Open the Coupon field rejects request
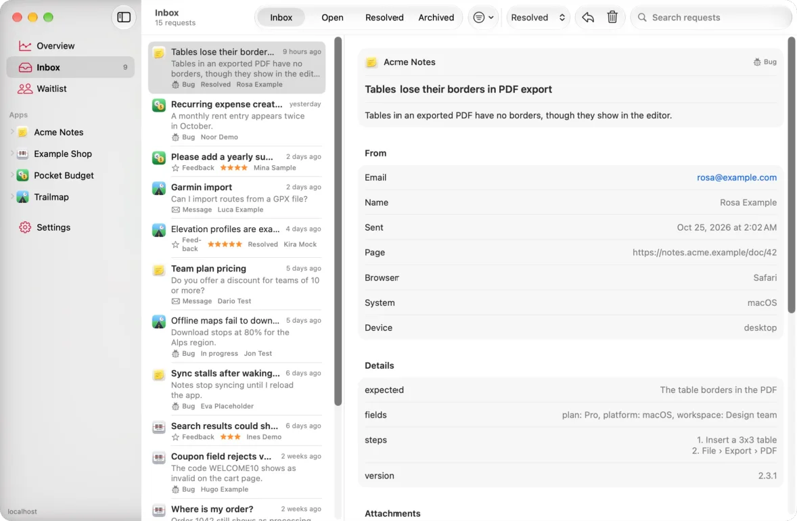 point(237,472)
